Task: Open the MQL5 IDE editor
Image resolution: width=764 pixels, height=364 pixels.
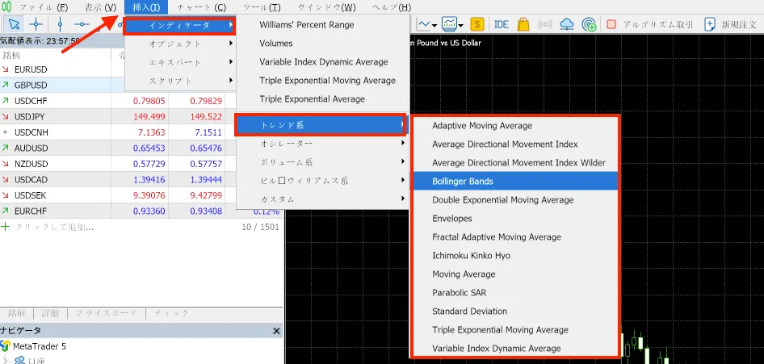Action: (x=501, y=24)
